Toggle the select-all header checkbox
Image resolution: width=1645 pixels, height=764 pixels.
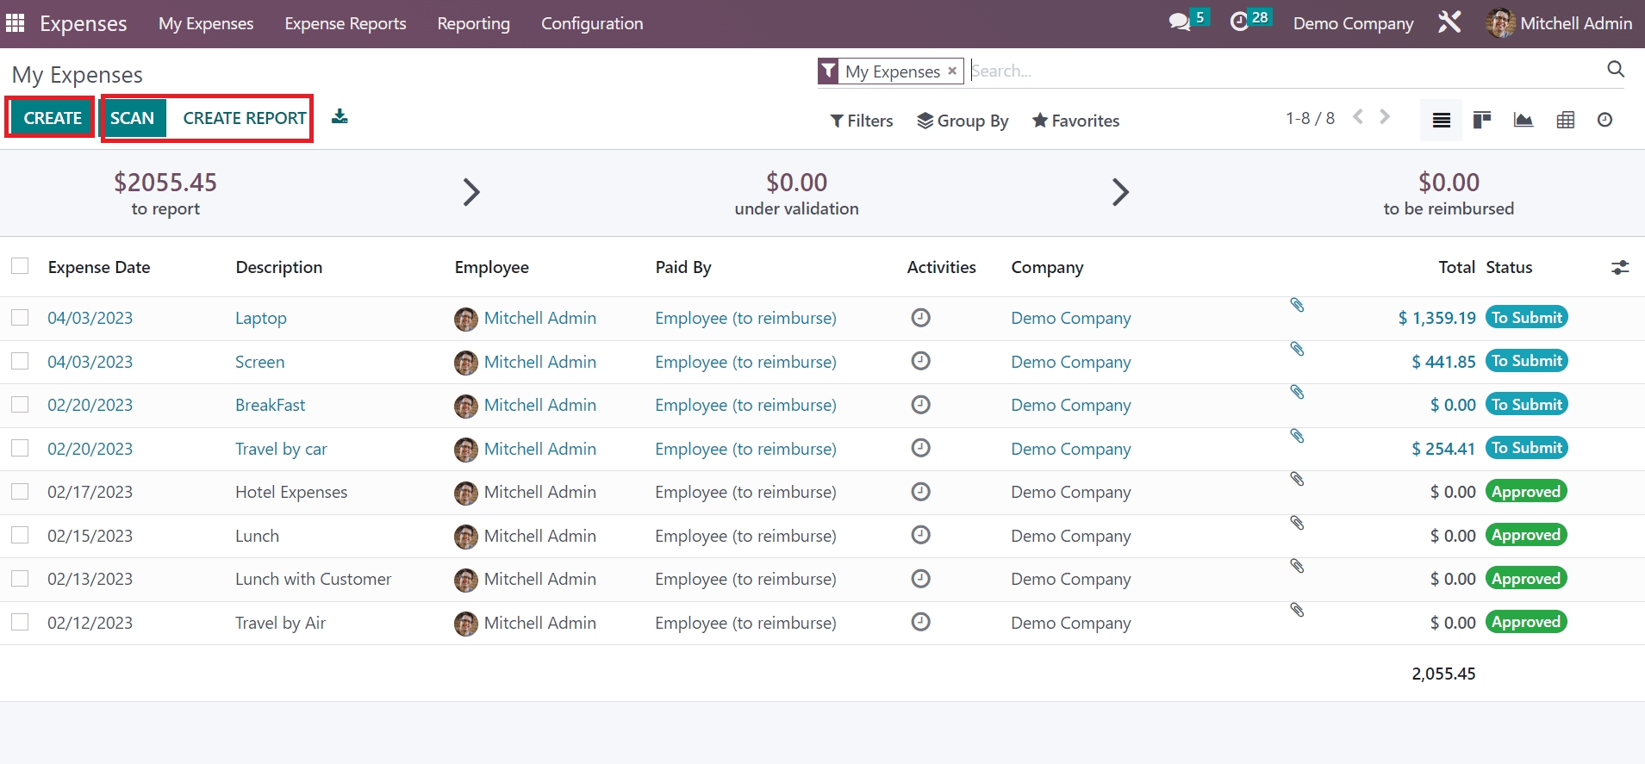20,266
